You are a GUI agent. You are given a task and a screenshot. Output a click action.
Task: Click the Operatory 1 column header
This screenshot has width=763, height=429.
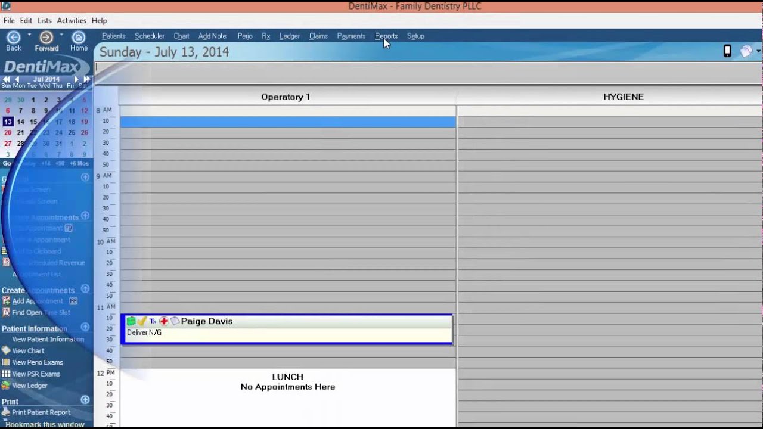(x=288, y=97)
